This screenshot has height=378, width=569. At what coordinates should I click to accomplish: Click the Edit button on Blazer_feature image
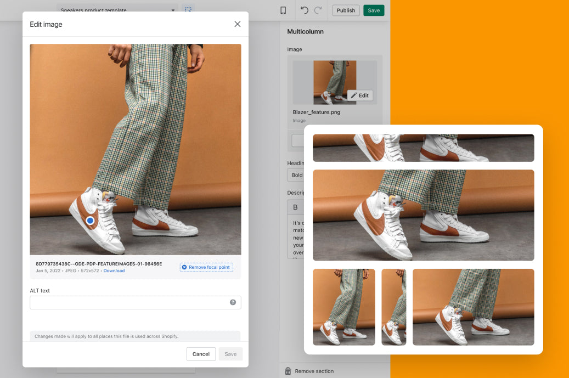(360, 95)
